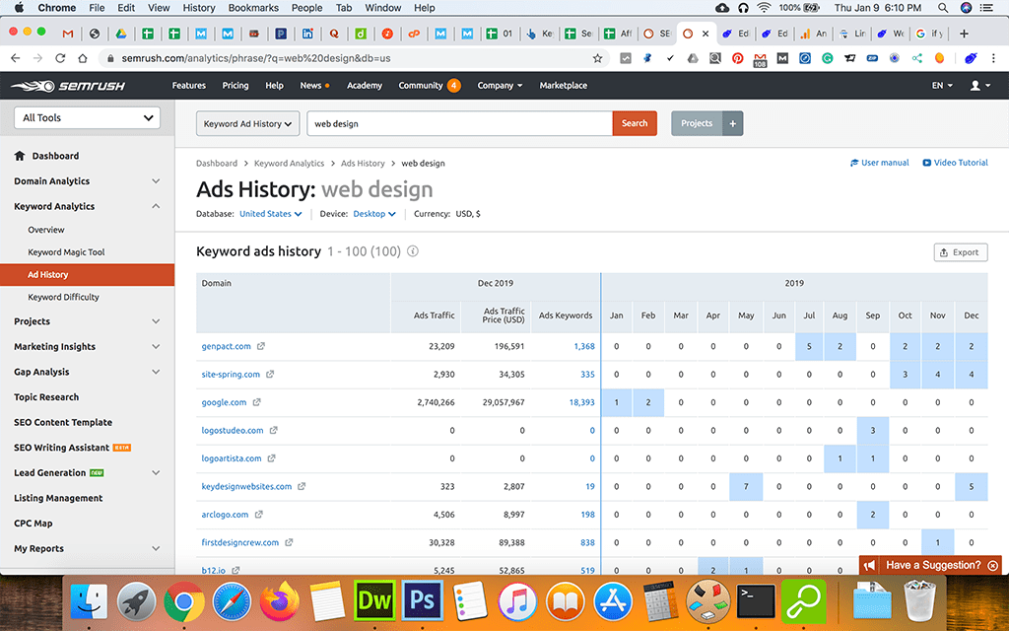The image size is (1009, 631).
Task: Open the Chrome three-dot menu
Action: tap(993, 58)
